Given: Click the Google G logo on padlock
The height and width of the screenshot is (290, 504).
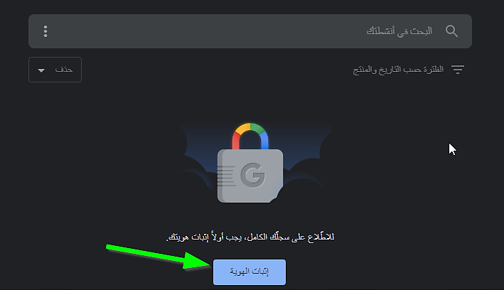Looking at the screenshot, I should pyautogui.click(x=252, y=175).
